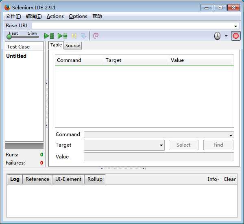The height and width of the screenshot is (224, 244).
Task: Click the Find button
Action: (x=218, y=145)
